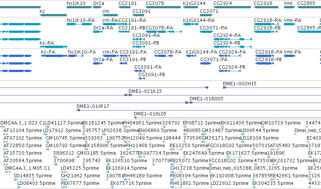Open the Or2a-PA protein label
The image size is (321, 189).
tap(103, 60)
